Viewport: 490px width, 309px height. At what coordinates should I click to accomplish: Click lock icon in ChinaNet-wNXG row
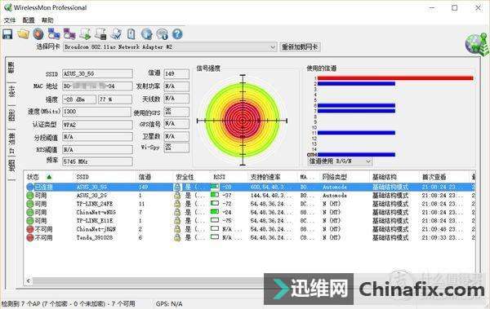point(177,213)
